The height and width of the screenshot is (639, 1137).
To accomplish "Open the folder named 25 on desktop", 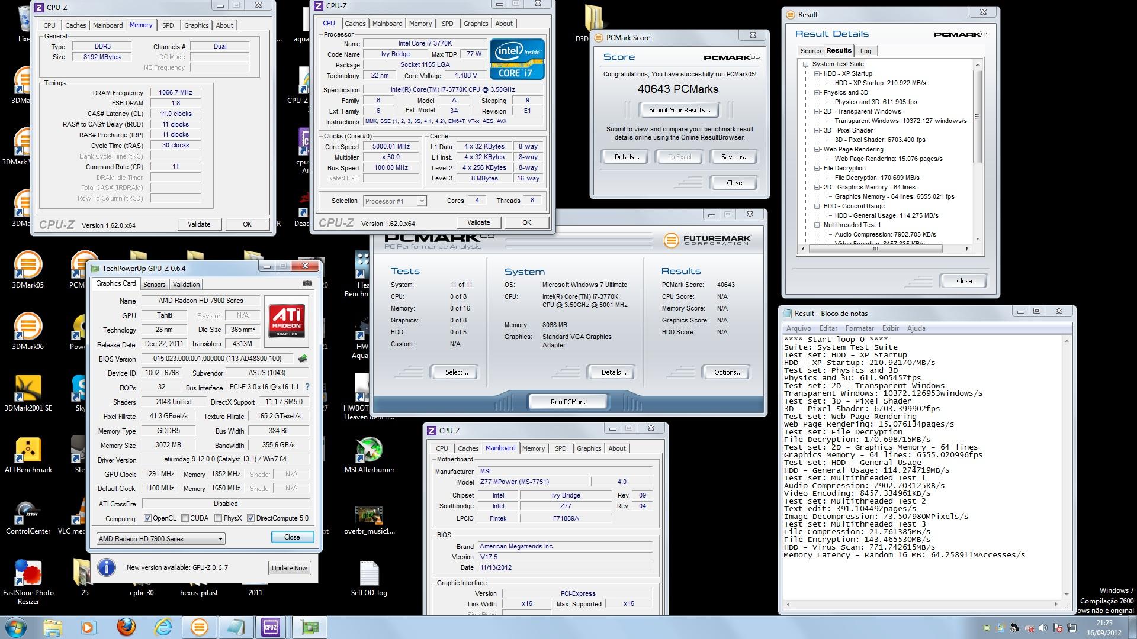I will coord(85,577).
